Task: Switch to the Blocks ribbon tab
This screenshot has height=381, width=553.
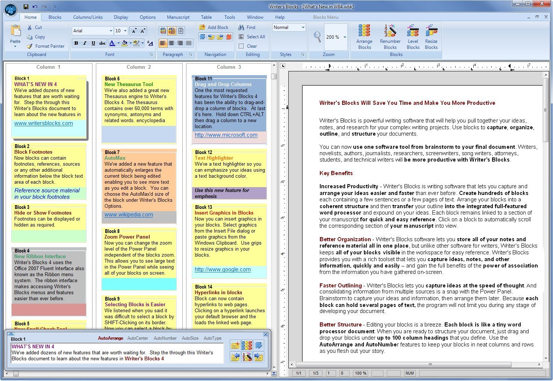Action: coord(55,17)
